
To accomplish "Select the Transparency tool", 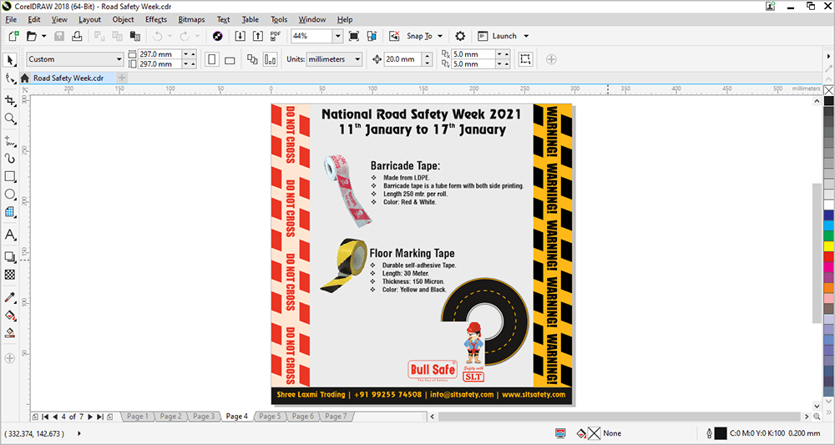I will click(x=9, y=275).
